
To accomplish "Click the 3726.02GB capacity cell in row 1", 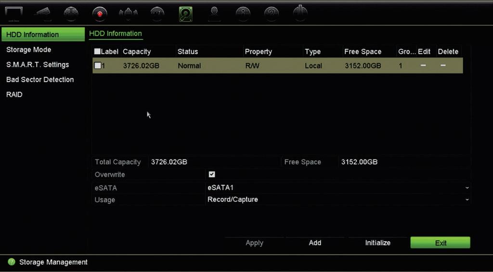I will tap(141, 66).
